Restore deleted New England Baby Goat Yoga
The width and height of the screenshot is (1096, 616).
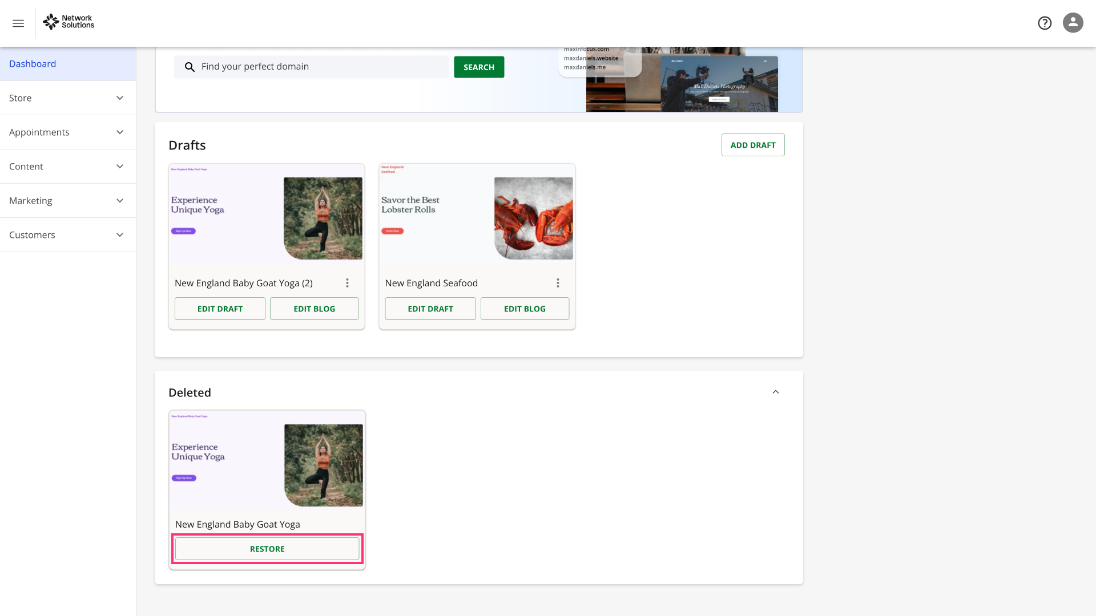click(x=267, y=549)
